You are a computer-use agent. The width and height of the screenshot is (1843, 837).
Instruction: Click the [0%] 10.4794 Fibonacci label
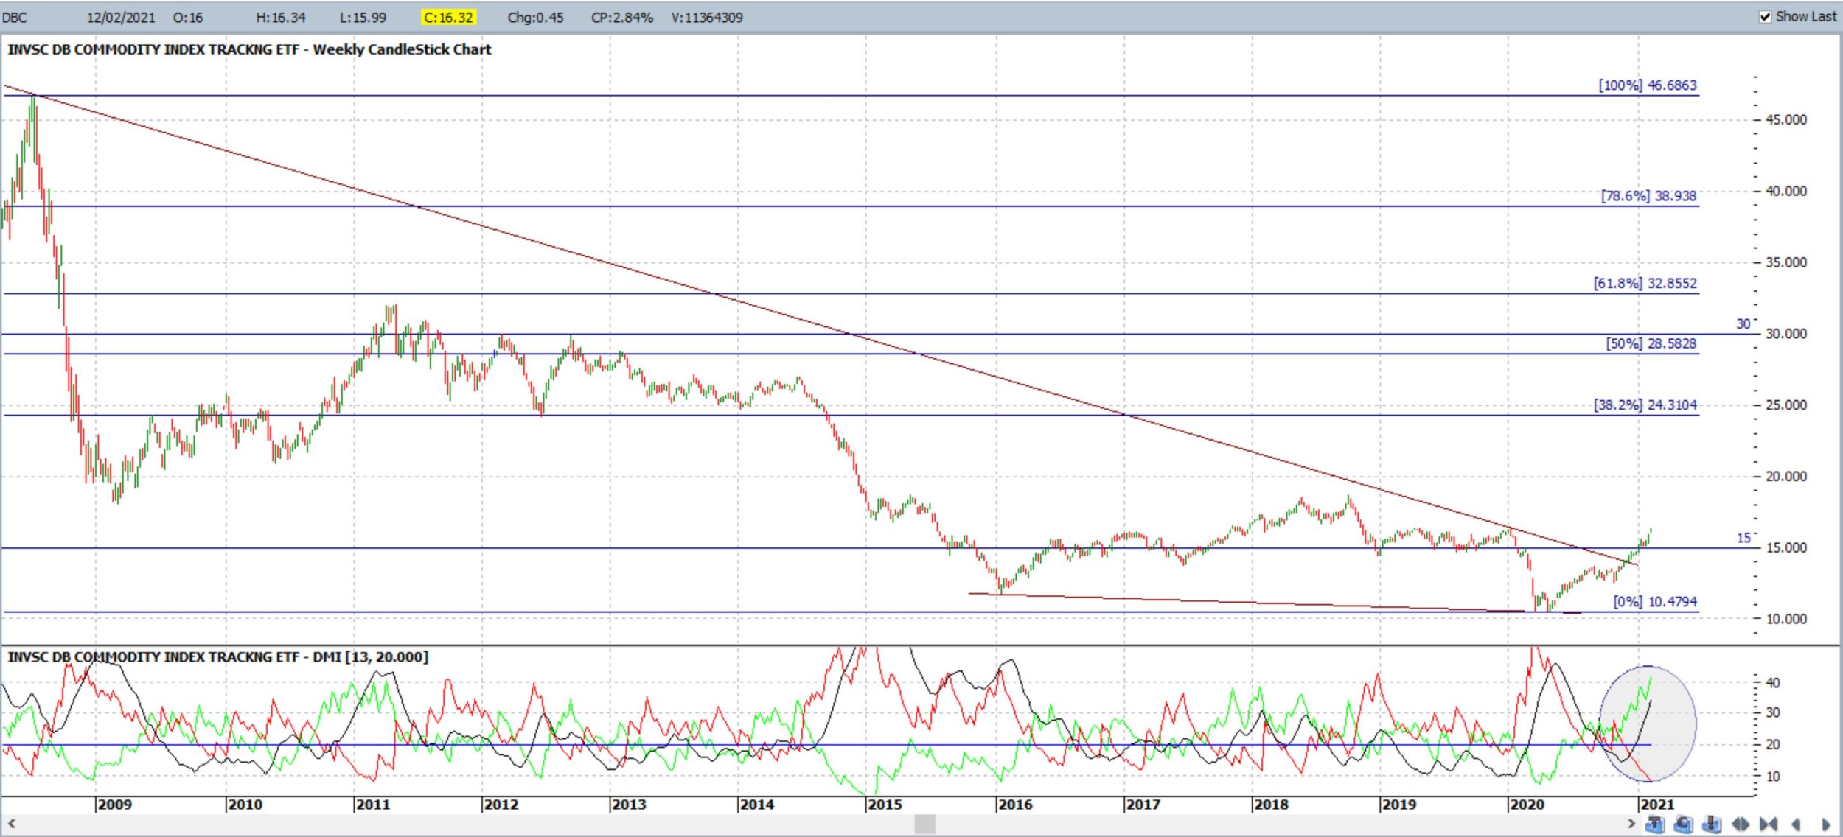[1655, 602]
